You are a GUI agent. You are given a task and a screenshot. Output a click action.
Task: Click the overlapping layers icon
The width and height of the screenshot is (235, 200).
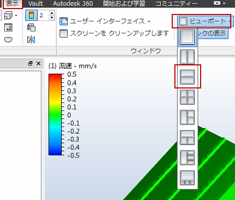click(31, 27)
